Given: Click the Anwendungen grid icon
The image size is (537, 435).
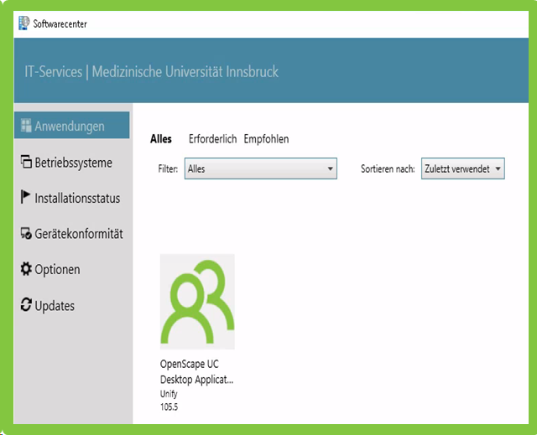Looking at the screenshot, I should pyautogui.click(x=26, y=125).
